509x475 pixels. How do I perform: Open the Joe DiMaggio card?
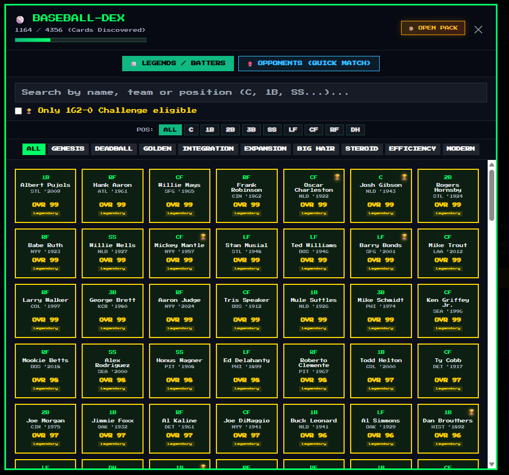point(247,428)
